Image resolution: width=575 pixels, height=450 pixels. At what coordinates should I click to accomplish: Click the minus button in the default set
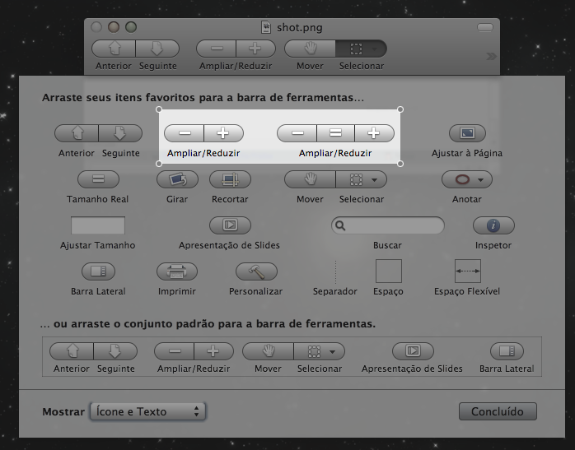(x=175, y=351)
